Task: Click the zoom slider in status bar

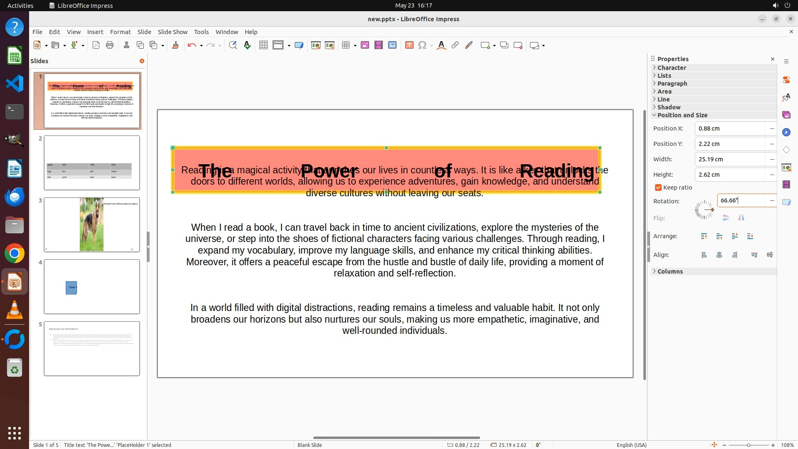Action: point(748,445)
